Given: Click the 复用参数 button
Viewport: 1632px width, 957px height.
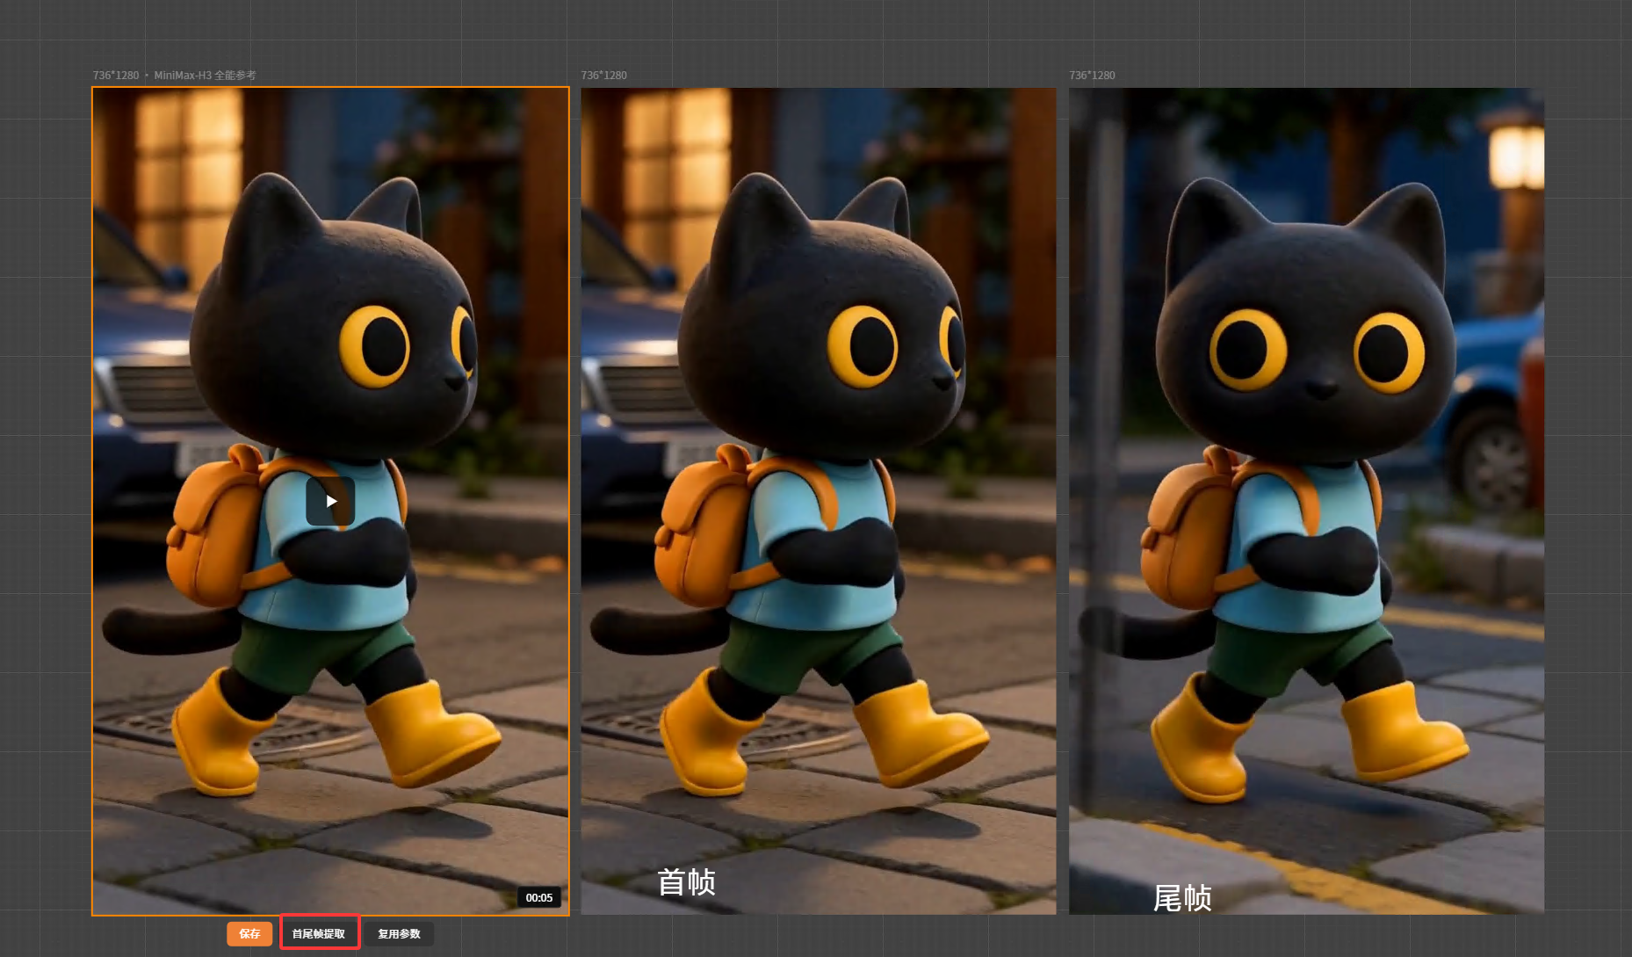Looking at the screenshot, I should (x=399, y=933).
